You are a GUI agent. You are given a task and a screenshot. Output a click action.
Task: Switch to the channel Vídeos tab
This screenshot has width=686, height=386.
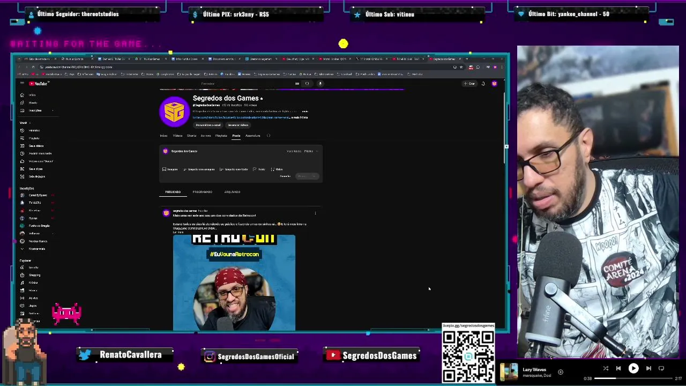click(x=177, y=136)
